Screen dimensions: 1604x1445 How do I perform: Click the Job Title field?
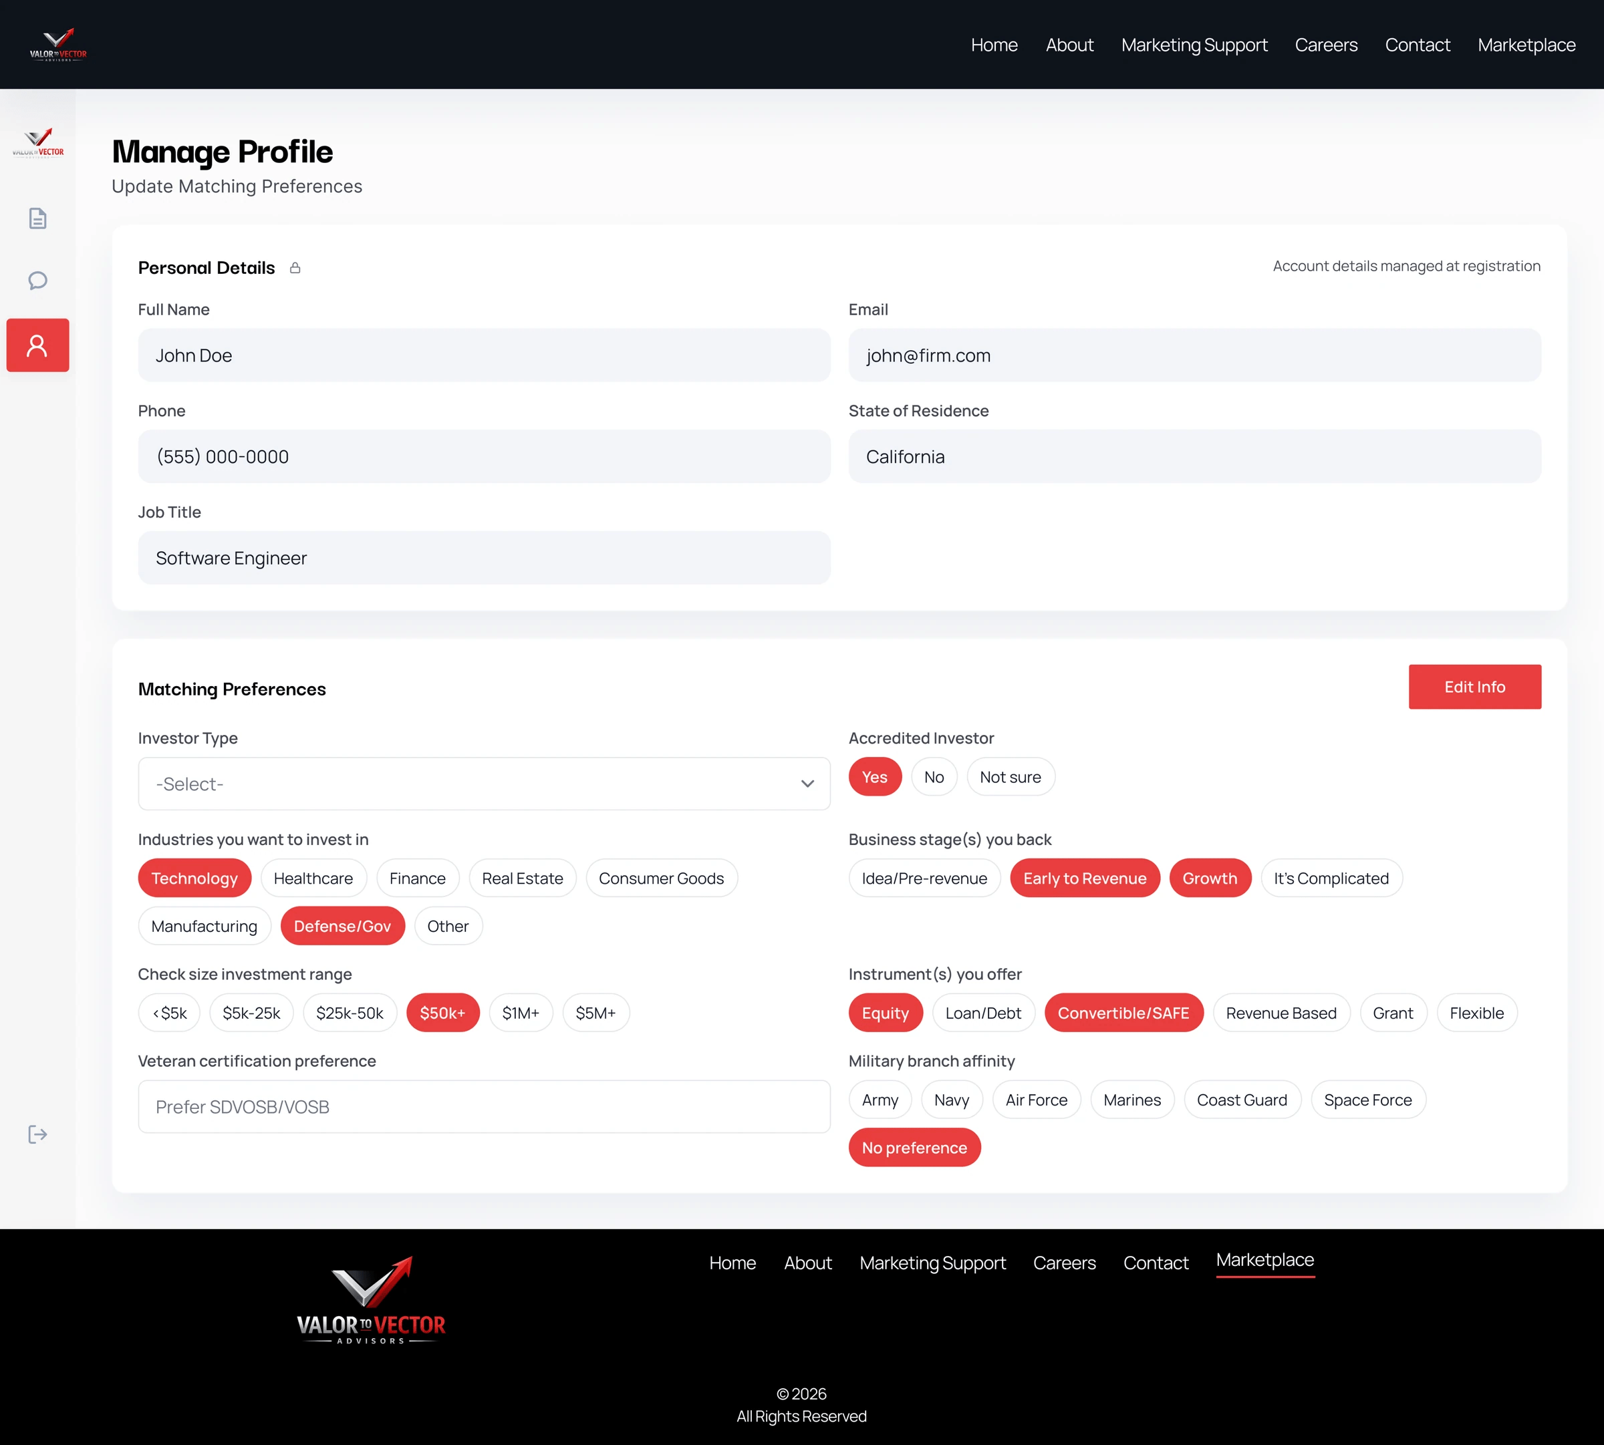(x=484, y=557)
